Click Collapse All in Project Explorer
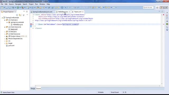The height and width of the screenshot is (95, 169). (17, 15)
